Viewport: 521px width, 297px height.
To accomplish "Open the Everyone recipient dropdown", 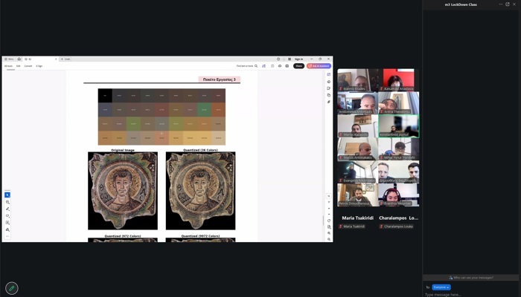I will [x=441, y=287].
